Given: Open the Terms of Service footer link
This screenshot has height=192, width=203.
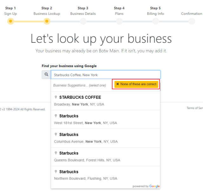Looking at the screenshot, I should tap(195, 108).
